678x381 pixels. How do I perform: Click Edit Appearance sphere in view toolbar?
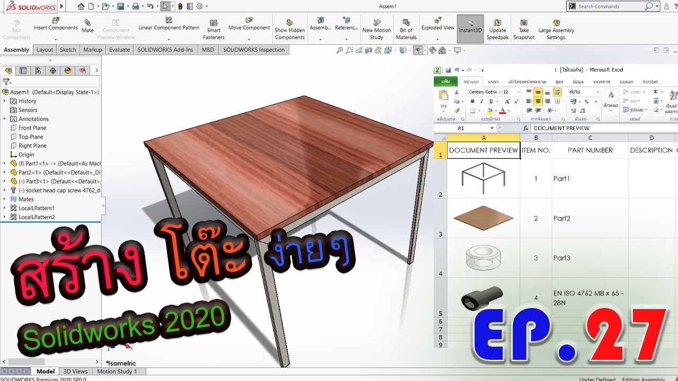tap(432, 50)
